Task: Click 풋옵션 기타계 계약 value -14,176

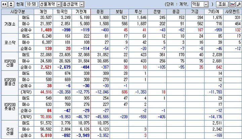Action: click(x=215, y=117)
